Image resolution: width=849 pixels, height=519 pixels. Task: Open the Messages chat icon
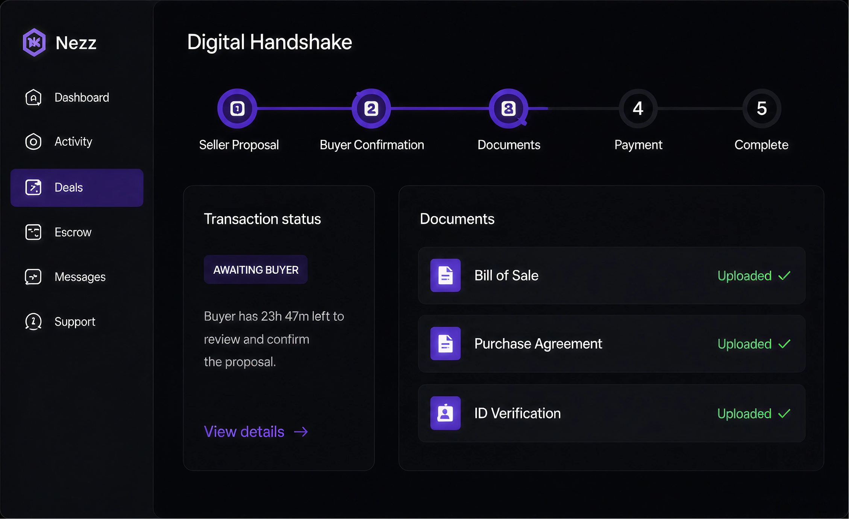[33, 277]
